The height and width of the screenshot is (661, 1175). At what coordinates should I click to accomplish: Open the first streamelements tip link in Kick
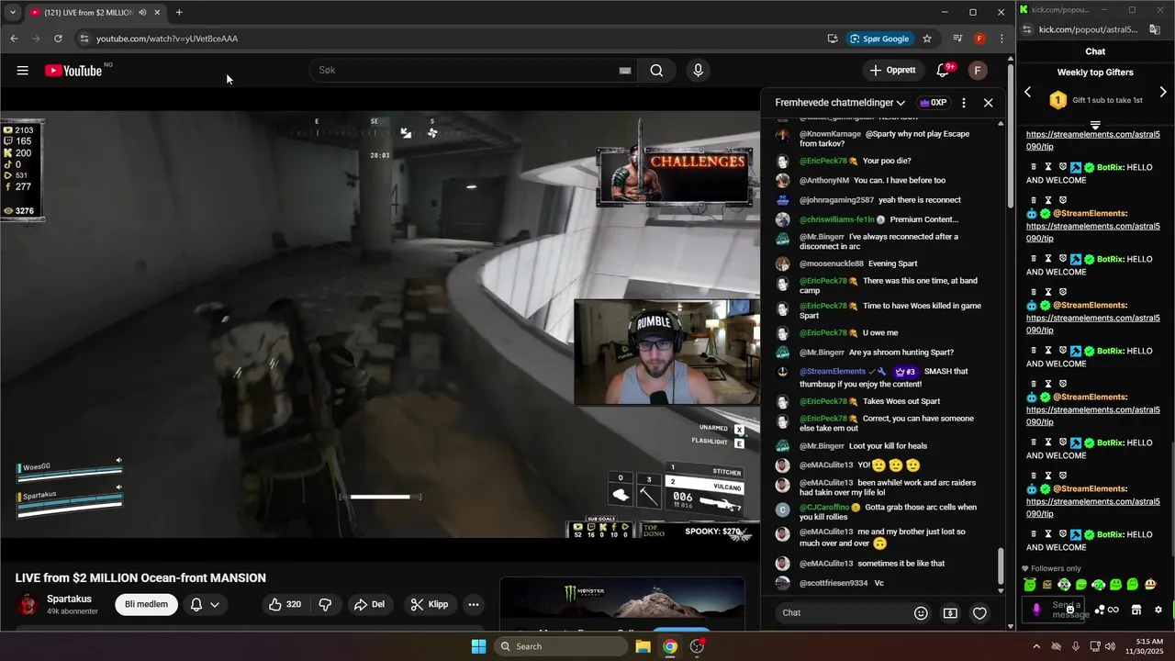(1092, 140)
